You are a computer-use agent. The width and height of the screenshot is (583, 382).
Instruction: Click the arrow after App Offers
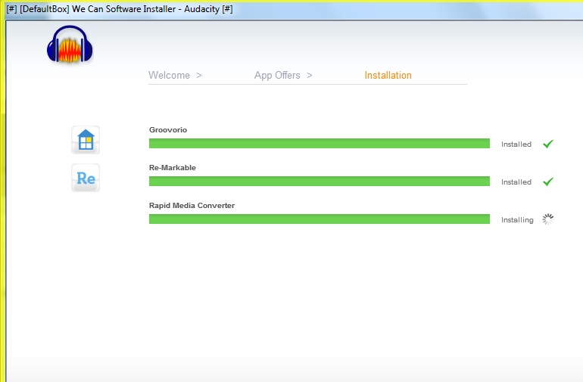[310, 76]
